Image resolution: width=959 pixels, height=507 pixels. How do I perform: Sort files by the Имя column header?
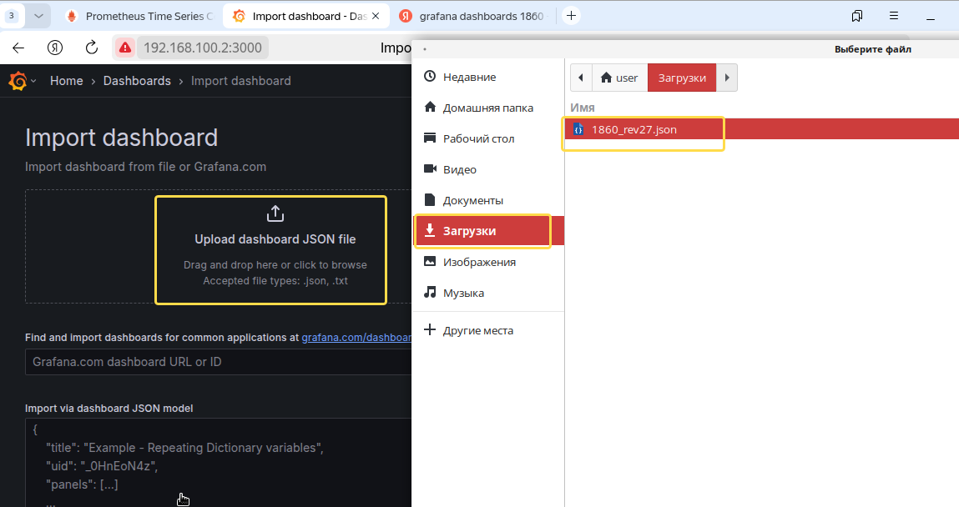(x=583, y=108)
